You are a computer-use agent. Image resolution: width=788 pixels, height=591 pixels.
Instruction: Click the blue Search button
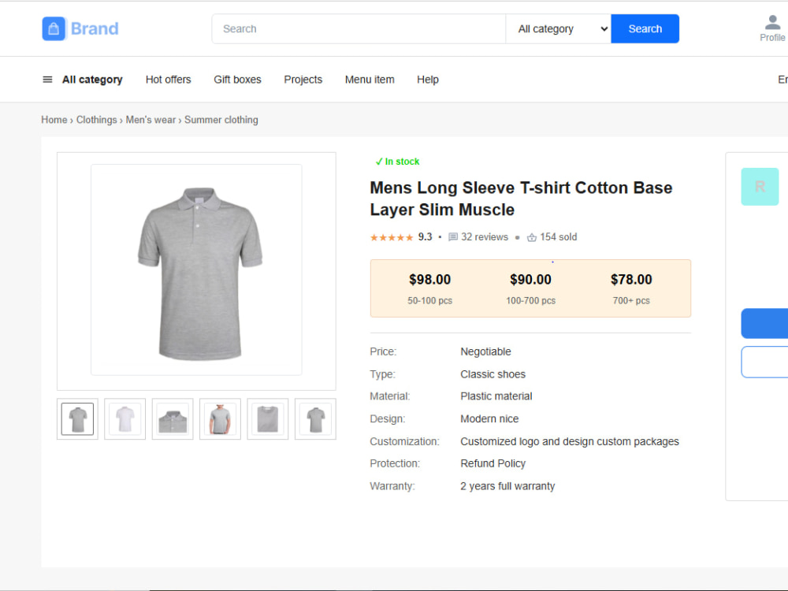click(645, 28)
